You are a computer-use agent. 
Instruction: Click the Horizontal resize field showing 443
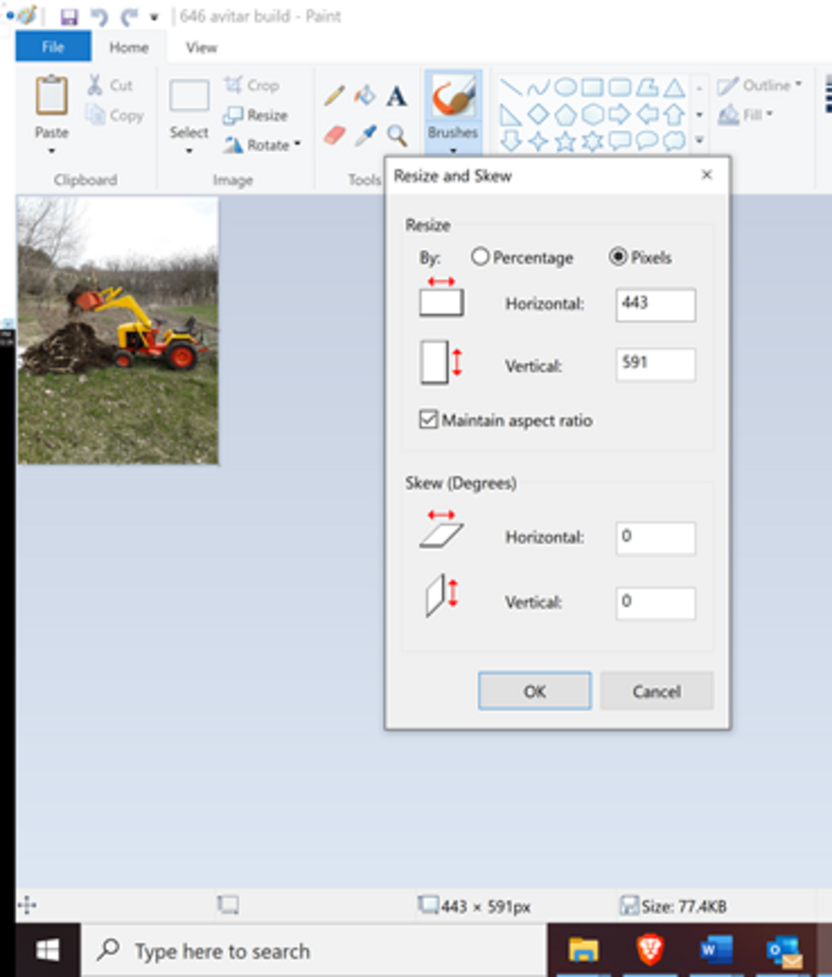click(655, 304)
